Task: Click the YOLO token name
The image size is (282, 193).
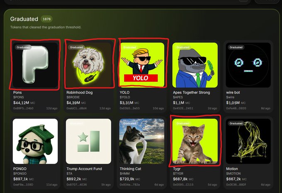Action: (x=124, y=92)
